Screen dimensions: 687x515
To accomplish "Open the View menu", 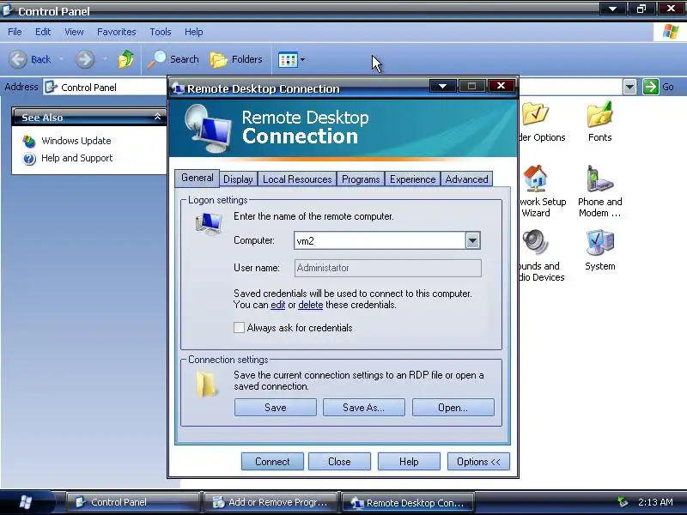I will click(x=74, y=32).
